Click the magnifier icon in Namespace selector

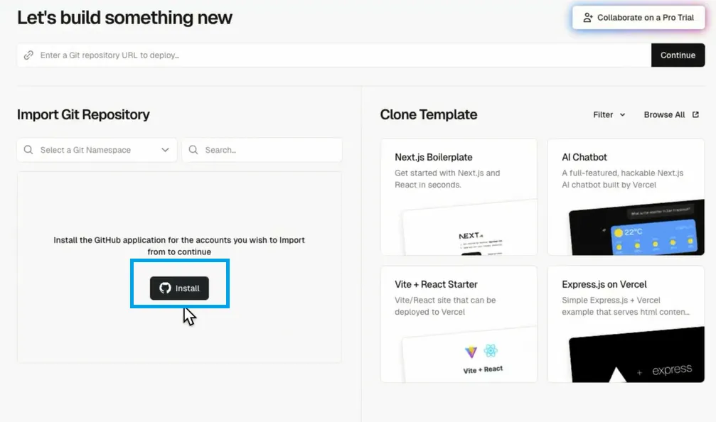(x=28, y=150)
